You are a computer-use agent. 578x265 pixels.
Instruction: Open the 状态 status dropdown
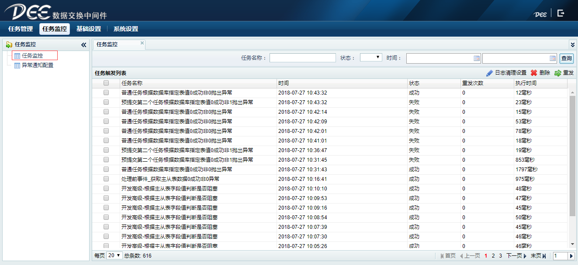click(x=371, y=58)
